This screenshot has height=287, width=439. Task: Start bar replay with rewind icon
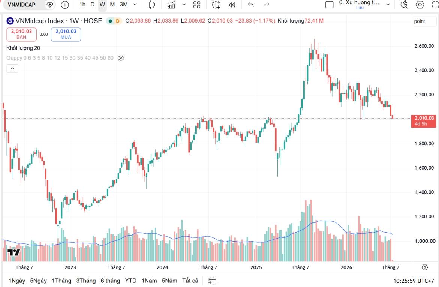(232, 5)
